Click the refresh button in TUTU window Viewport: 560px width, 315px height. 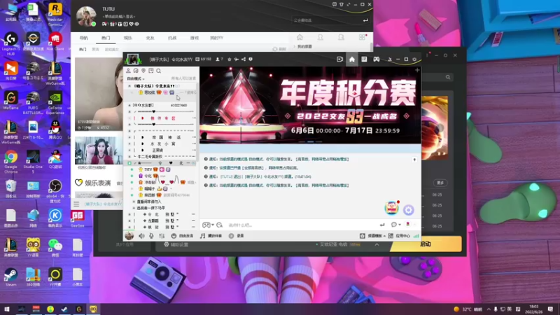click(279, 49)
